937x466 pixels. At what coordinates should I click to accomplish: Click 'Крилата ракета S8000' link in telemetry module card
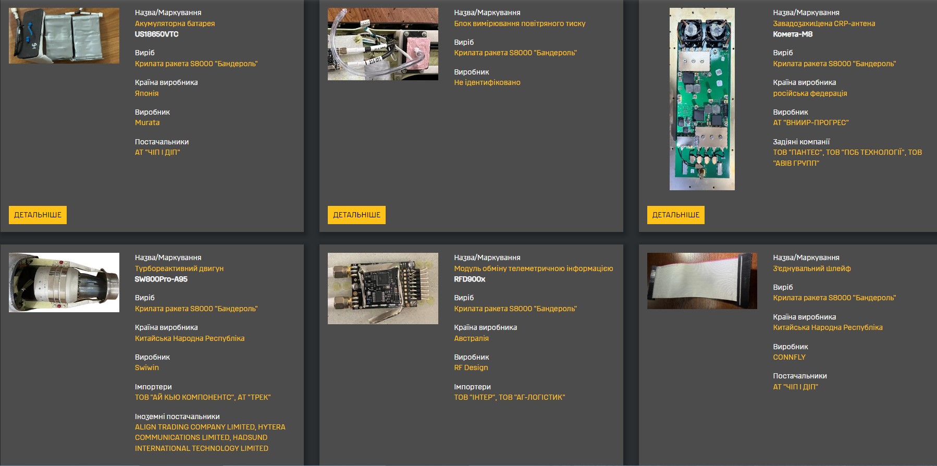click(515, 309)
